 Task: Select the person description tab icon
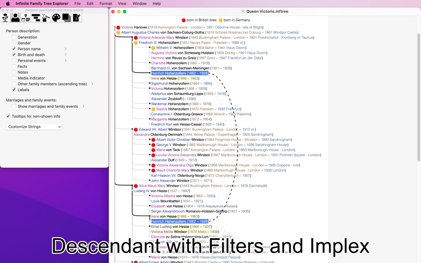pyautogui.click(x=15, y=18)
